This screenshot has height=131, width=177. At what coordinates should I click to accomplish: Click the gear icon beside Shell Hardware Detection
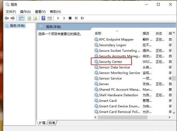[96, 95]
